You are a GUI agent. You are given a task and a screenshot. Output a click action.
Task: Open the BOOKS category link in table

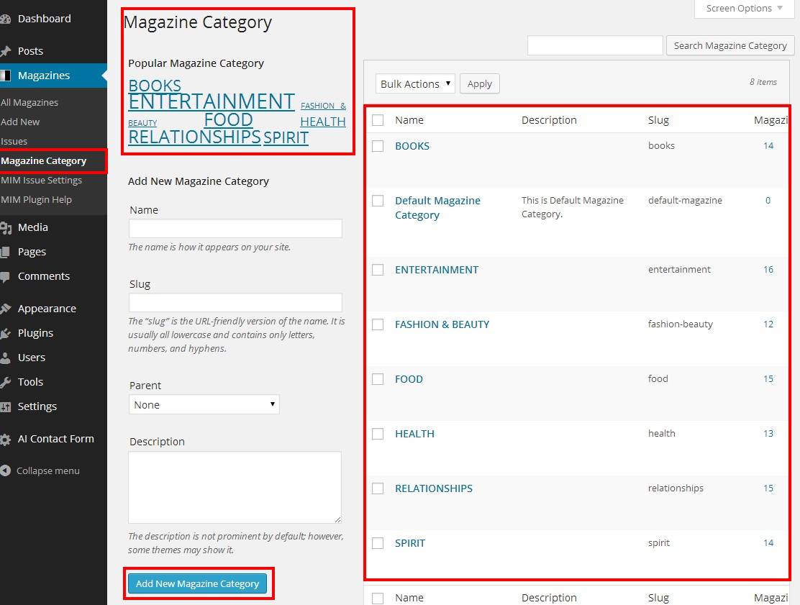[412, 146]
